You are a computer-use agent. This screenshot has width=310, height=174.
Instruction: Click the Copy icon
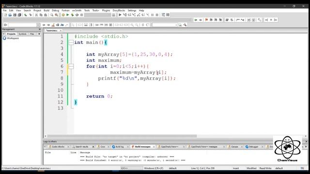41,15
